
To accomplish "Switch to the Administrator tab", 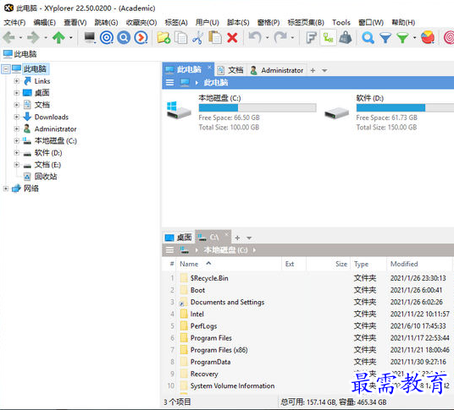I will tap(277, 70).
